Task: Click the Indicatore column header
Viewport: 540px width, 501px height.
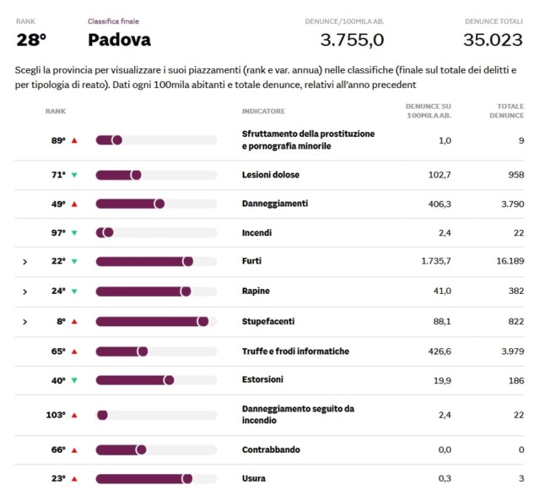Action: pyautogui.click(x=263, y=112)
